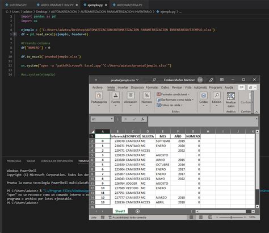269x233 pixels.
Task: Open the PROBLEMAS panel tab
Action: (14, 161)
